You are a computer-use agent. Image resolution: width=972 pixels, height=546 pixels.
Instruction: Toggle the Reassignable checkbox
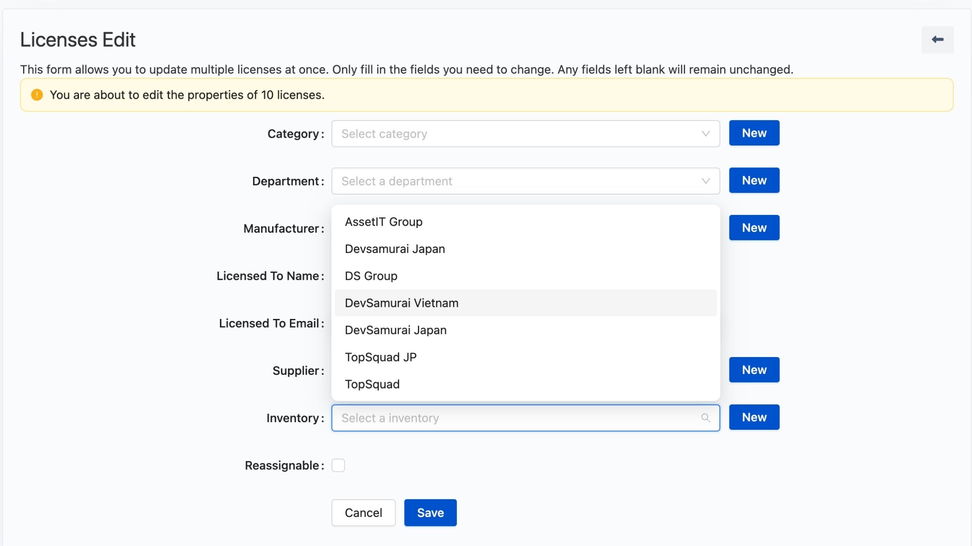[x=338, y=465]
